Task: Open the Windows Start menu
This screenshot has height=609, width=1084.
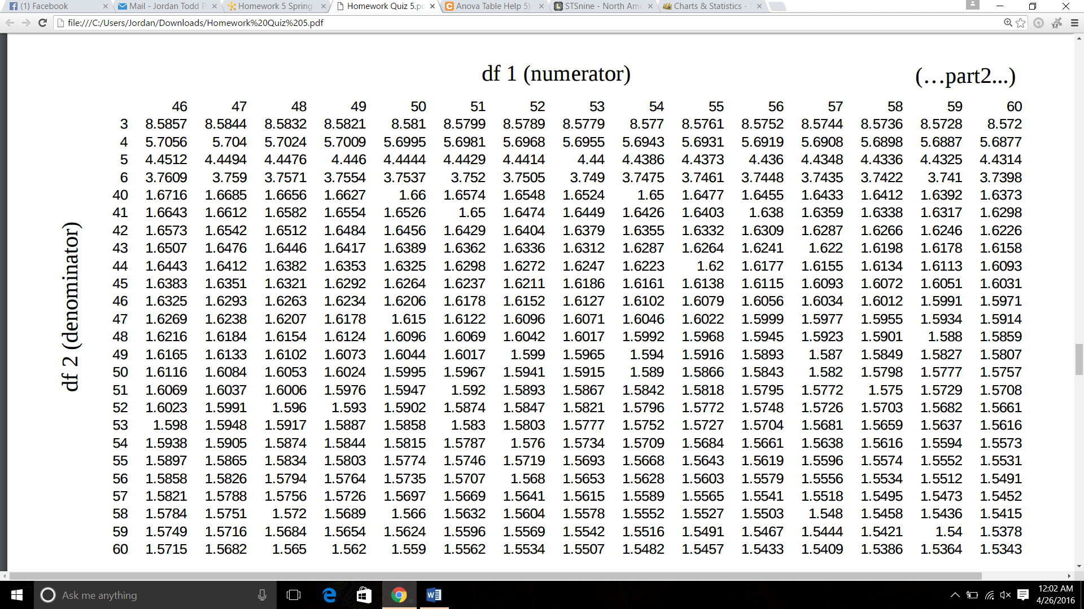Action: (16, 595)
